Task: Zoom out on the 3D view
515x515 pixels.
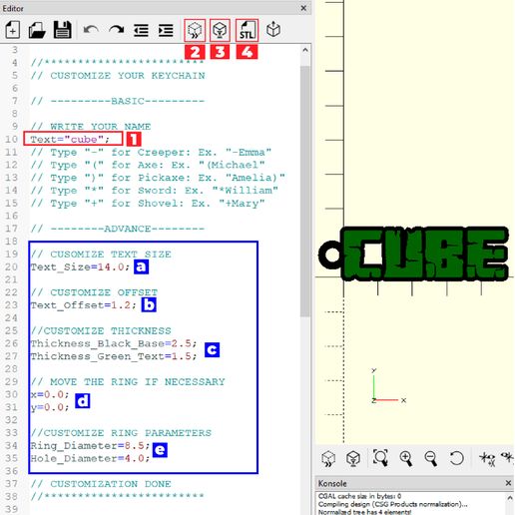Action: click(430, 458)
